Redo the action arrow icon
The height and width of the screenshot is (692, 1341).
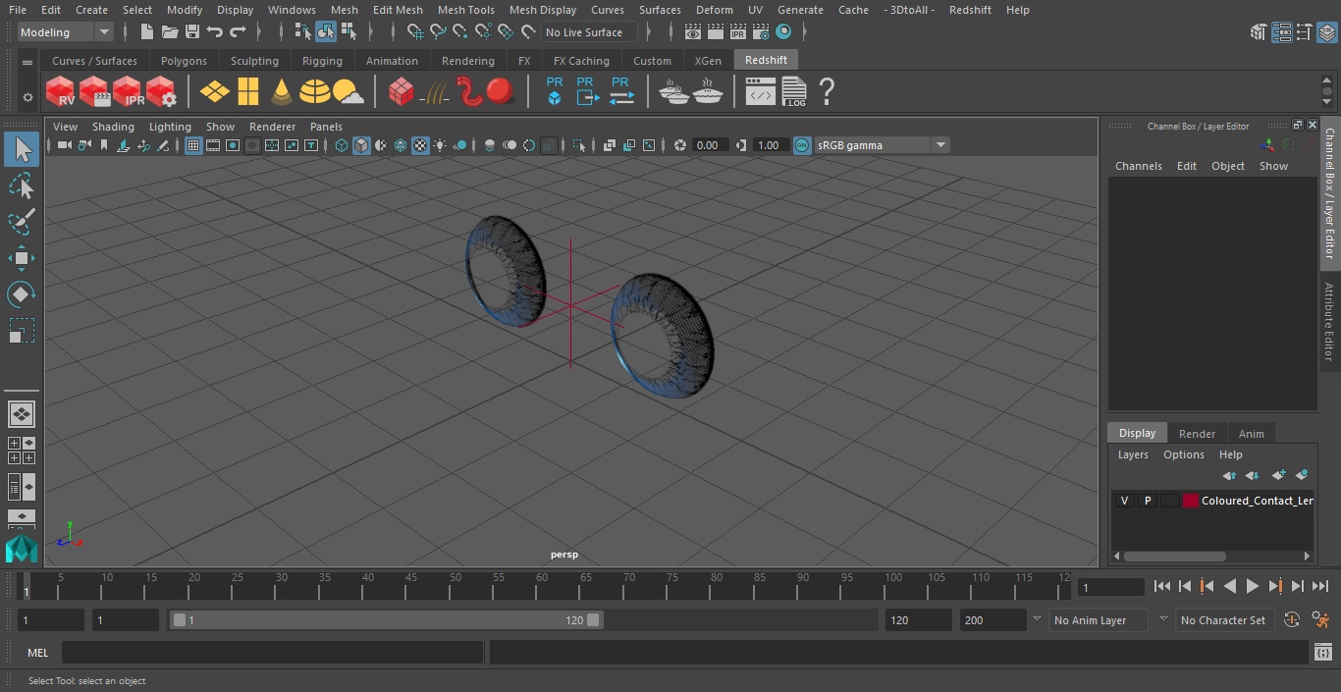click(x=238, y=32)
